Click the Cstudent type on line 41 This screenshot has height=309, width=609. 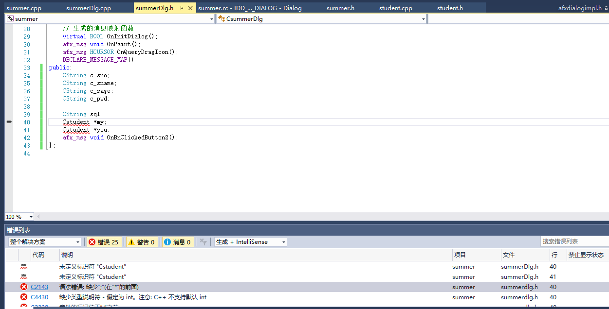(x=76, y=130)
